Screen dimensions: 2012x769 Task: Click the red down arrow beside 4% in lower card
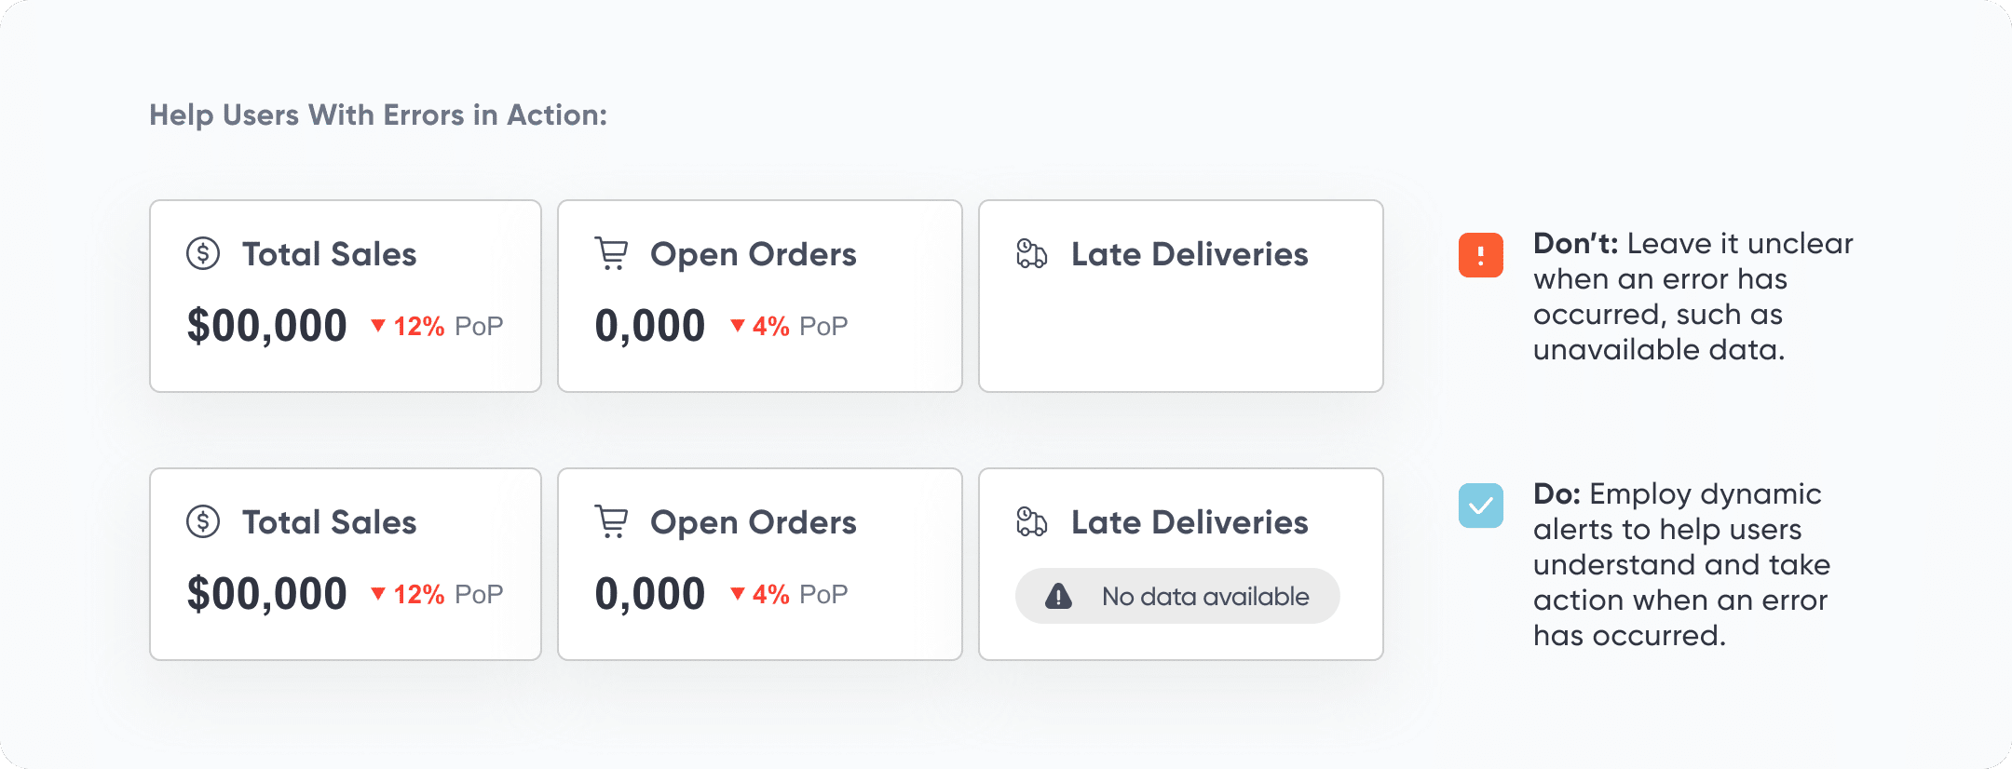click(737, 593)
